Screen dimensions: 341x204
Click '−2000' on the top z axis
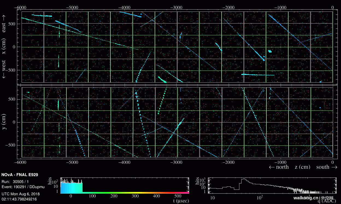228,8
